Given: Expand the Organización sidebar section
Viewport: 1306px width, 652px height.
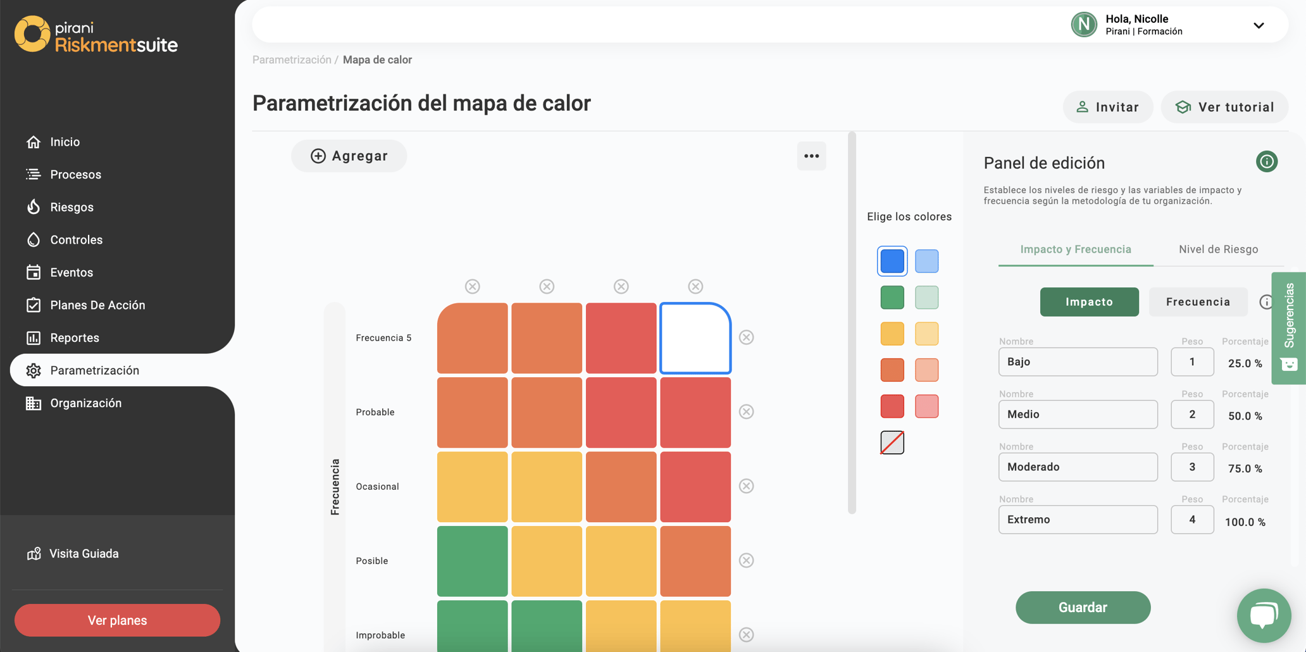Looking at the screenshot, I should coord(85,403).
